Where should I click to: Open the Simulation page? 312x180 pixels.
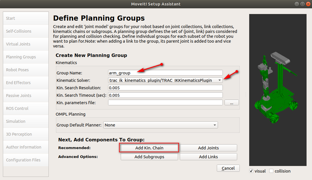[x=26, y=121]
